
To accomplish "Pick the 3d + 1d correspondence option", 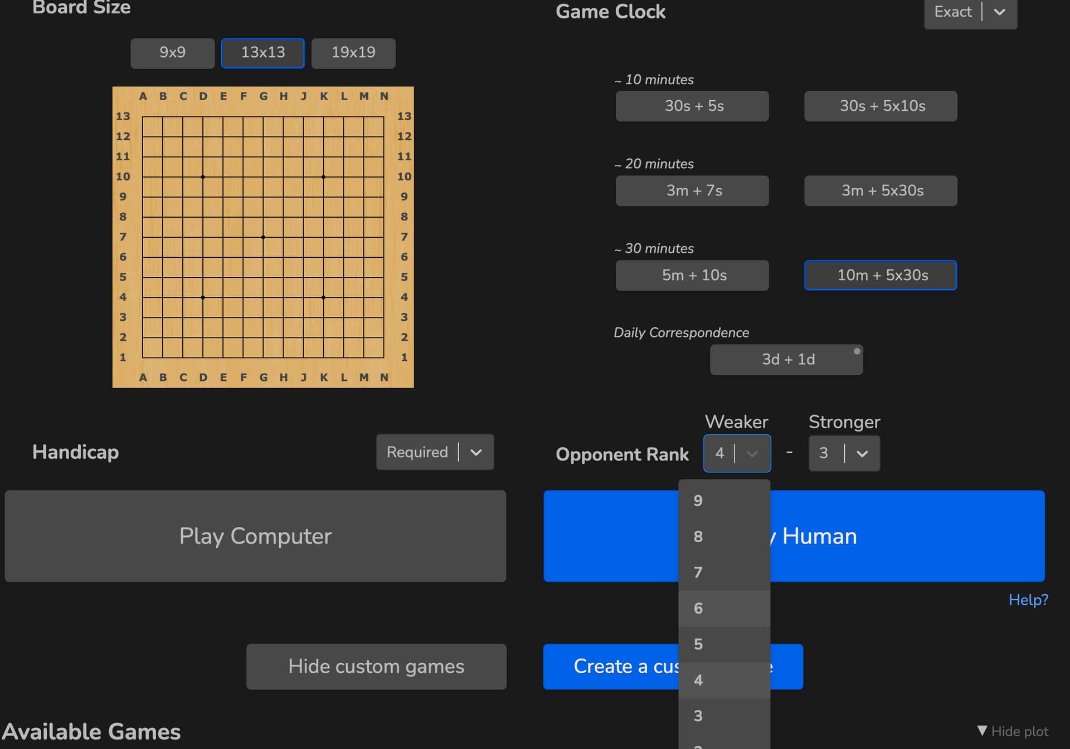I will 786,360.
